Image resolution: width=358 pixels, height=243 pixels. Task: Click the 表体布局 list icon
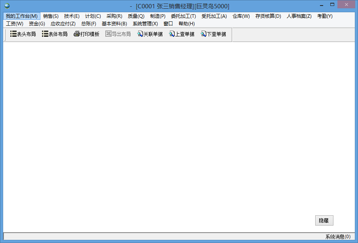click(x=45, y=34)
